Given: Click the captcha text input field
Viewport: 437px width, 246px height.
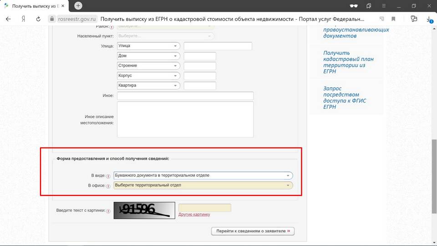Looking at the screenshot, I should [205, 208].
